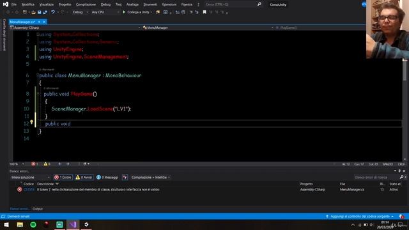
Task: Click the green play icon for Collega a Unity
Action: [124, 12]
